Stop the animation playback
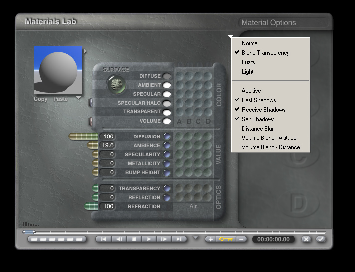355x272 pixels. click(x=134, y=239)
